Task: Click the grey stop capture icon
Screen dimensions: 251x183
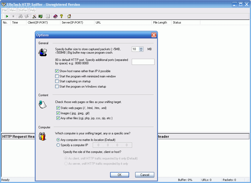Action: coord(13,16)
